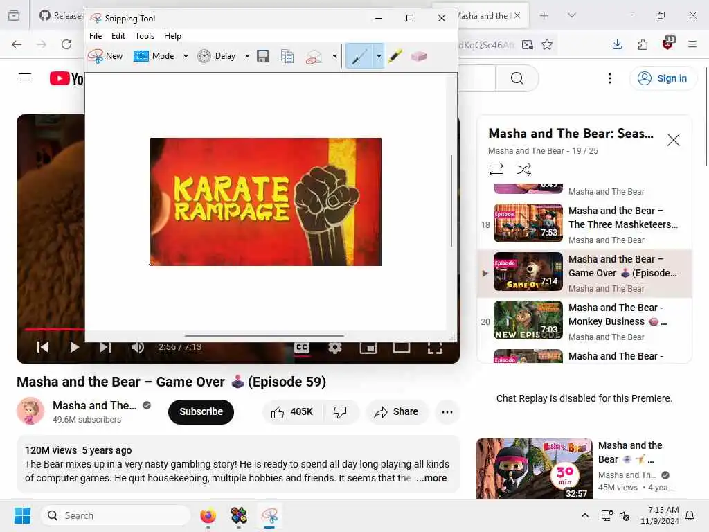This screenshot has height=532, width=709.
Task: Click Snipping Tool horizontal scrollbar
Action: (264, 336)
